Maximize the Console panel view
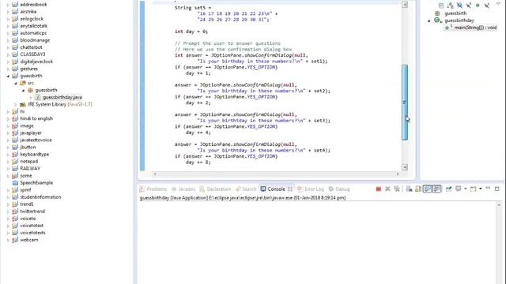The width and height of the screenshot is (506, 284). 497,189
